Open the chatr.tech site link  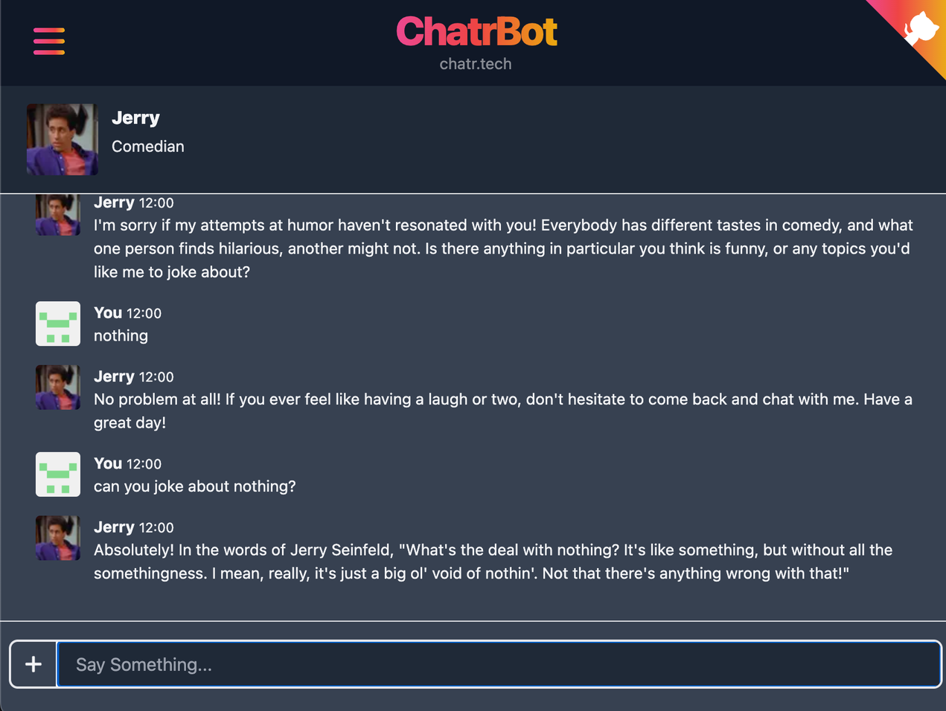click(x=476, y=64)
